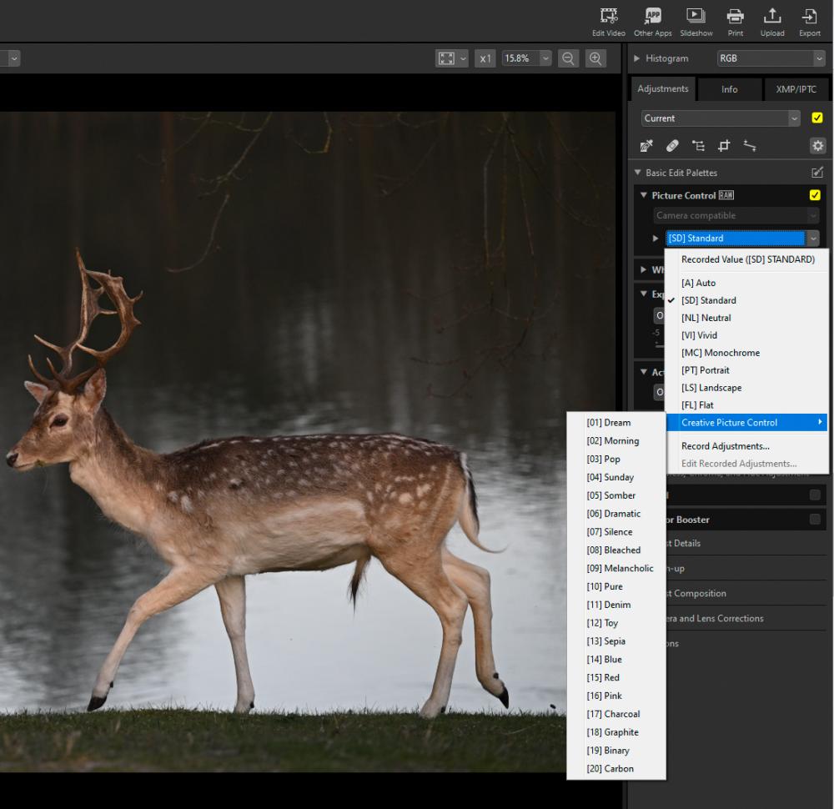Click the x1 full-size view button
The width and height of the screenshot is (834, 809).
tap(485, 58)
